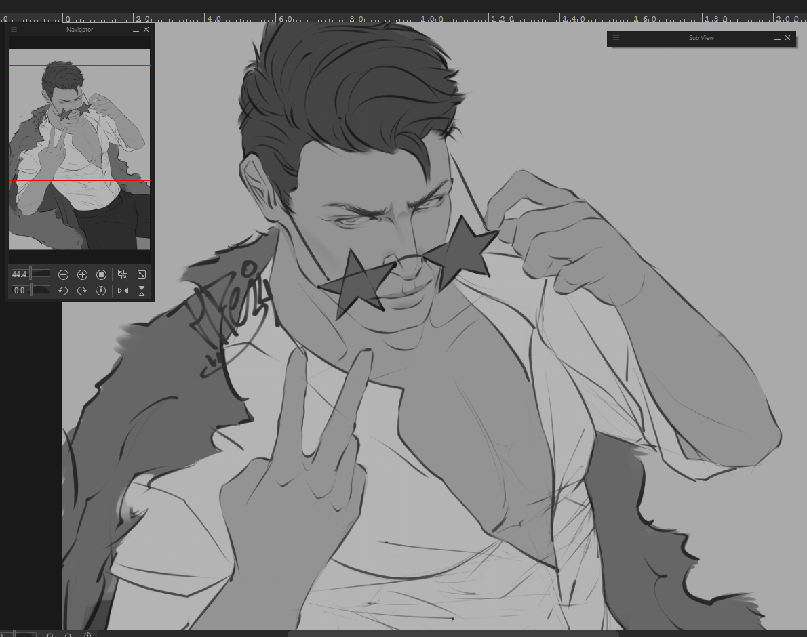
Task: Zoom in using the Navigator plus icon
Action: point(82,274)
